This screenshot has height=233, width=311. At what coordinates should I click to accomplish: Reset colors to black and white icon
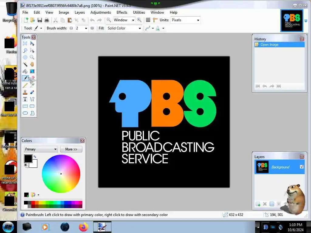(x=26, y=165)
